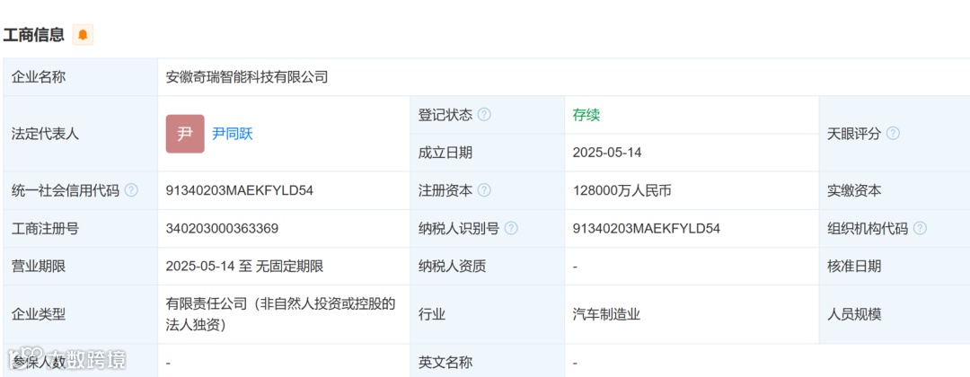Click the red 尹 avatar thumbnail

point(185,134)
